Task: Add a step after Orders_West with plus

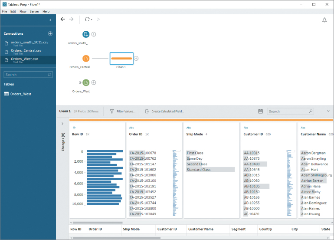Action: 94,82
